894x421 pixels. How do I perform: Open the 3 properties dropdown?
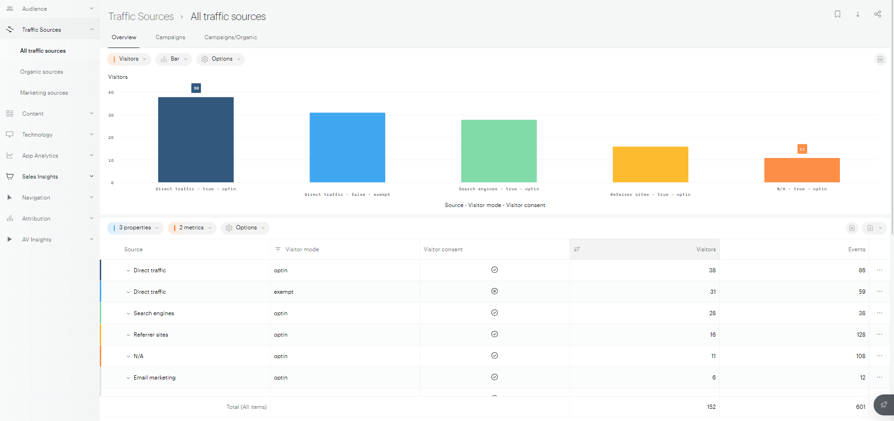tap(135, 228)
